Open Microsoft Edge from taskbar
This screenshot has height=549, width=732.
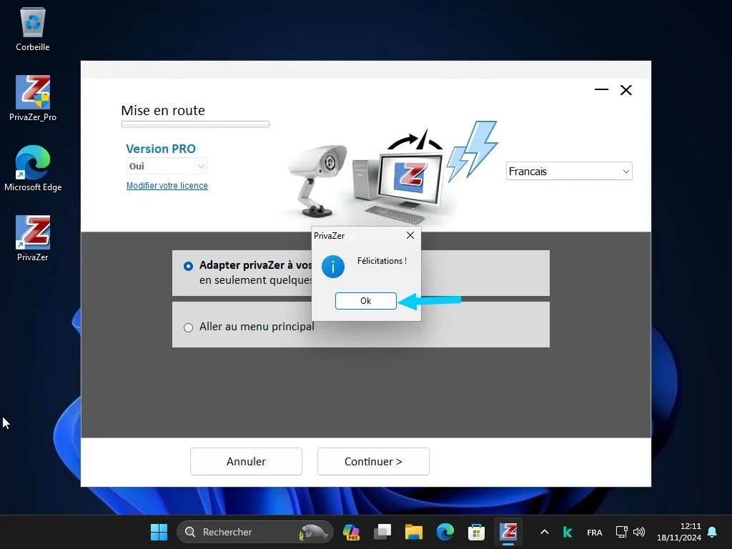pos(445,532)
